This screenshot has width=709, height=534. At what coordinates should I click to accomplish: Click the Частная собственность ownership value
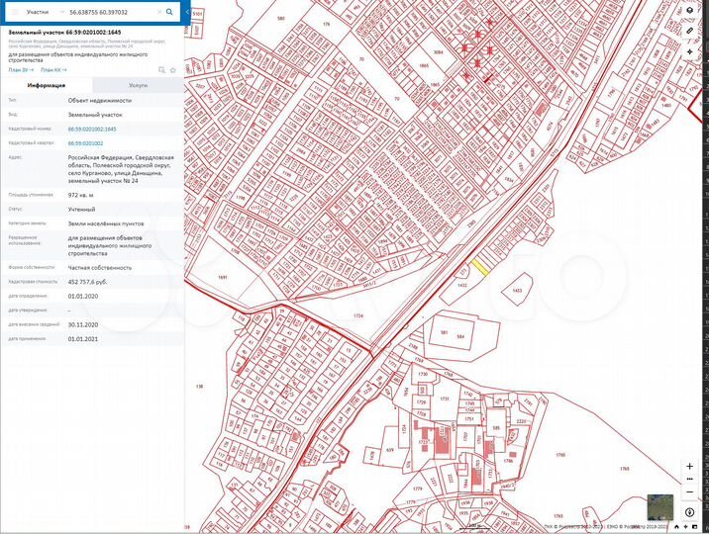click(x=100, y=268)
